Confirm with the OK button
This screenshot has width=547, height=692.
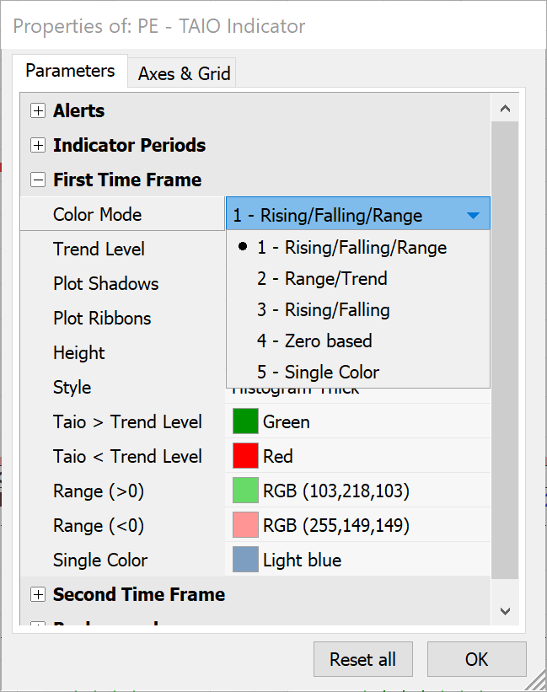(476, 659)
